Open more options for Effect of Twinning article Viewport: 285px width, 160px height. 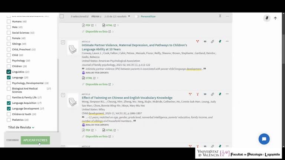(x=227, y=94)
